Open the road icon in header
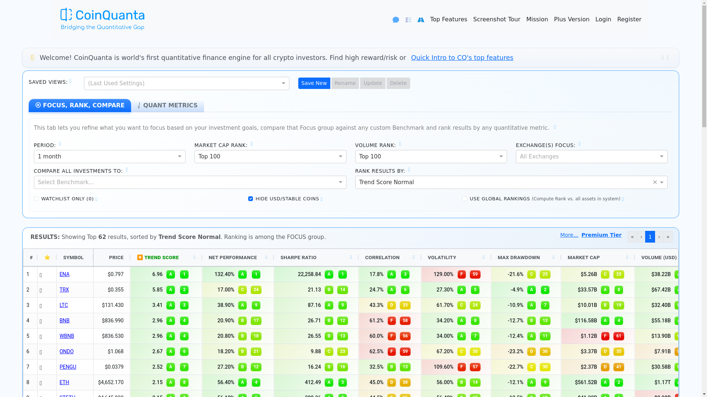The image size is (707, 397). [x=421, y=20]
